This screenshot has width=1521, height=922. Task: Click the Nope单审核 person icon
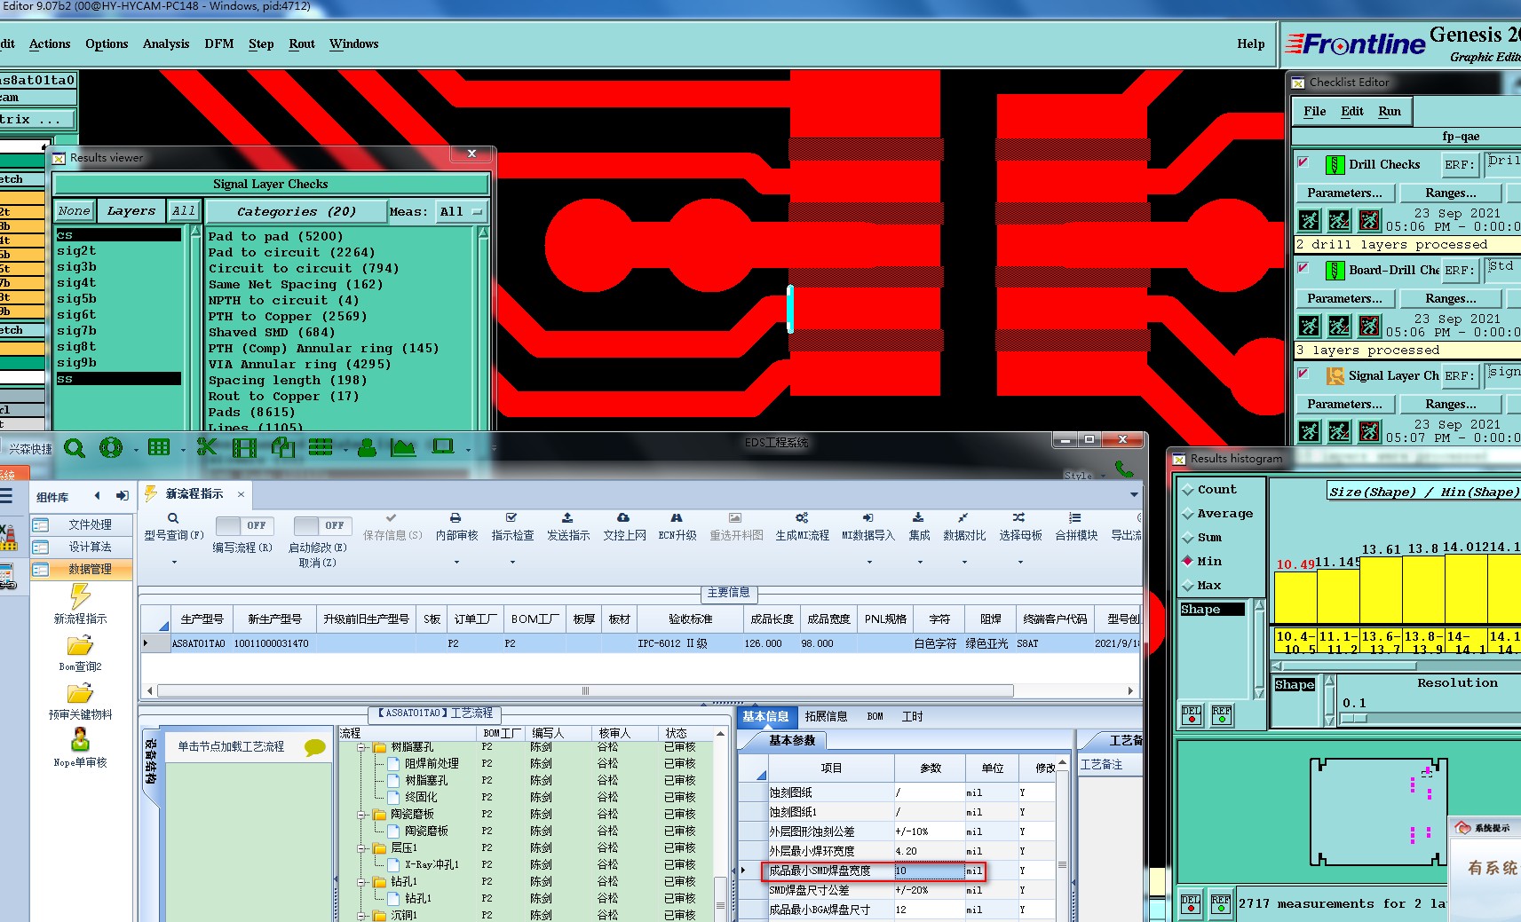[80, 740]
